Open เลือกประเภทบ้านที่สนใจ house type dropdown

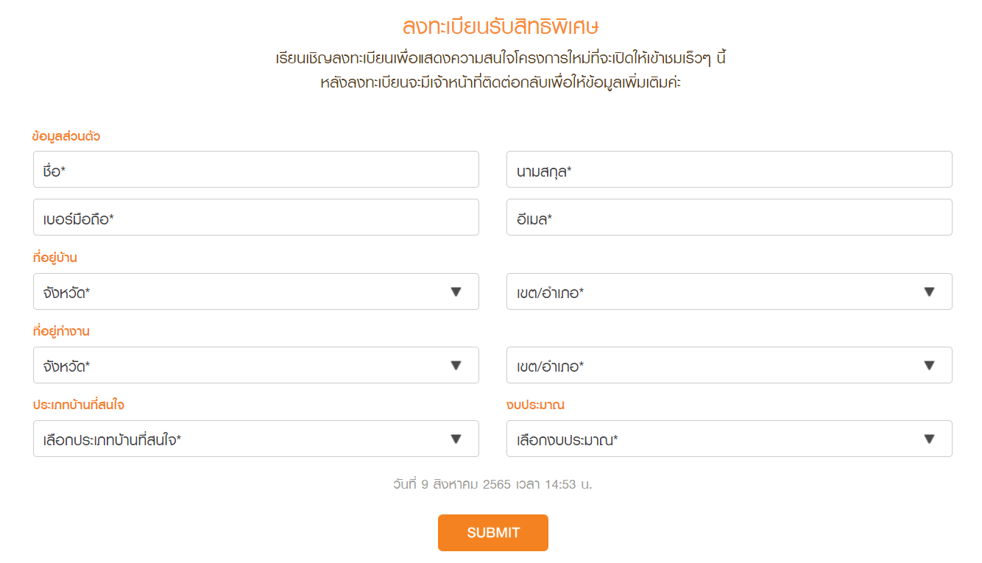[x=256, y=439]
